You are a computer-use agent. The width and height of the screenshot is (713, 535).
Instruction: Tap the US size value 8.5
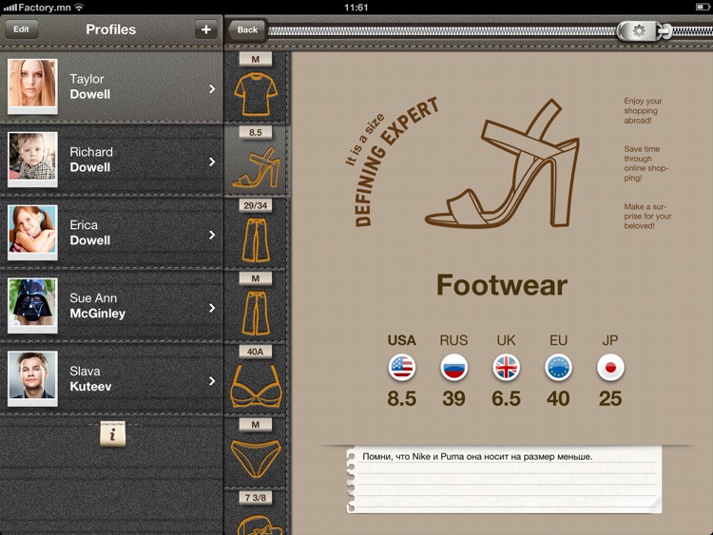(x=401, y=398)
